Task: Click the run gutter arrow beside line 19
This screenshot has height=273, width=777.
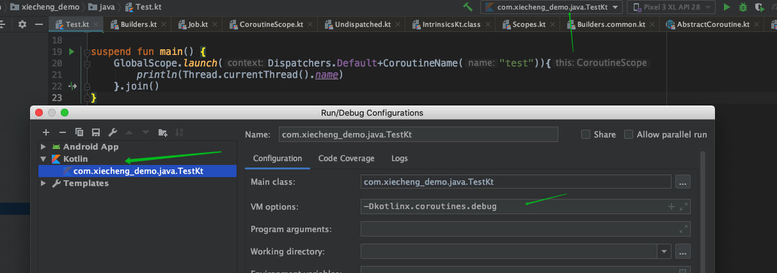Action: tap(71, 51)
